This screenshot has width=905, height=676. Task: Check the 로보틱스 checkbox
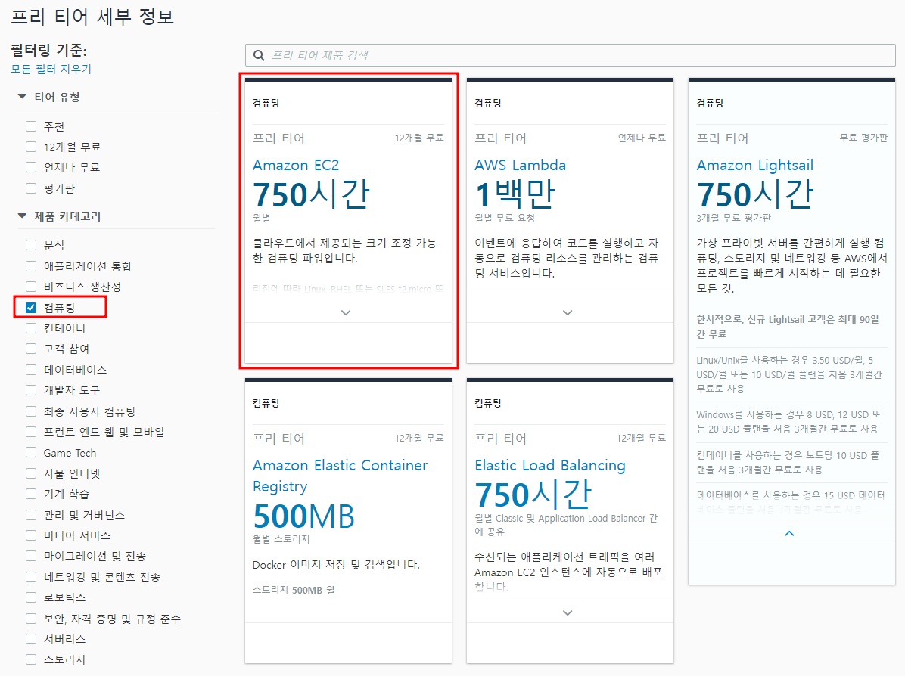pyautogui.click(x=31, y=597)
